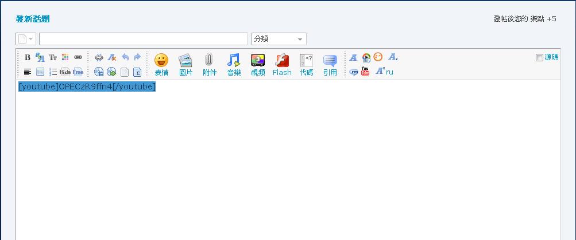Insert a video with 視頻
Viewport: 576px width, 240px height.
click(258, 65)
